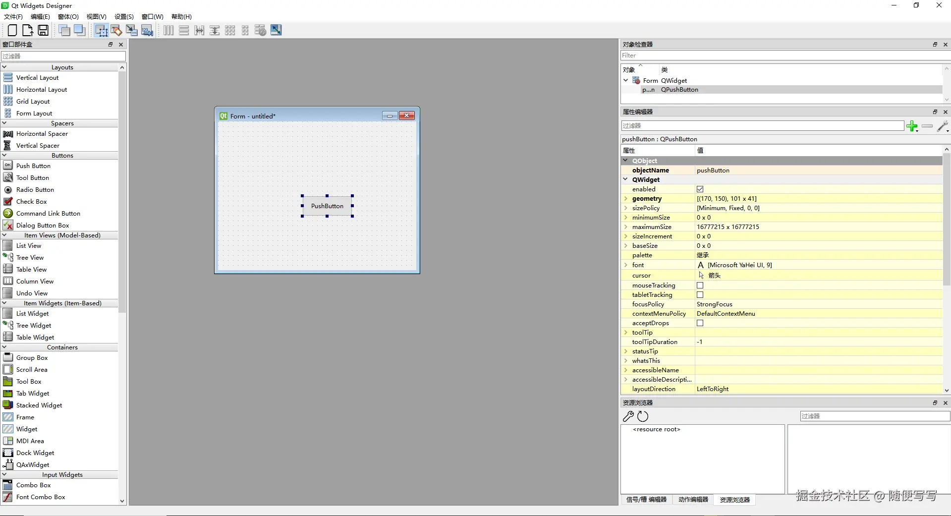Collapse the Form node in object inspector
951x516 pixels.
click(x=626, y=80)
